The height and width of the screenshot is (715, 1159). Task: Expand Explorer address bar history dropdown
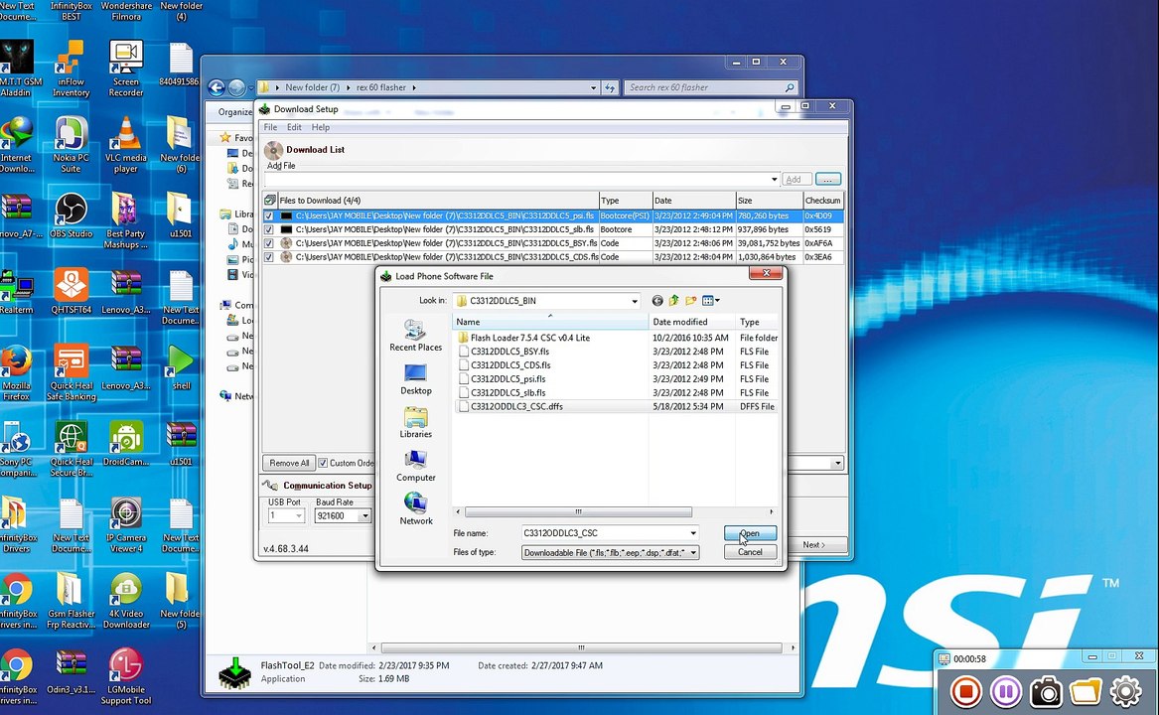click(593, 87)
